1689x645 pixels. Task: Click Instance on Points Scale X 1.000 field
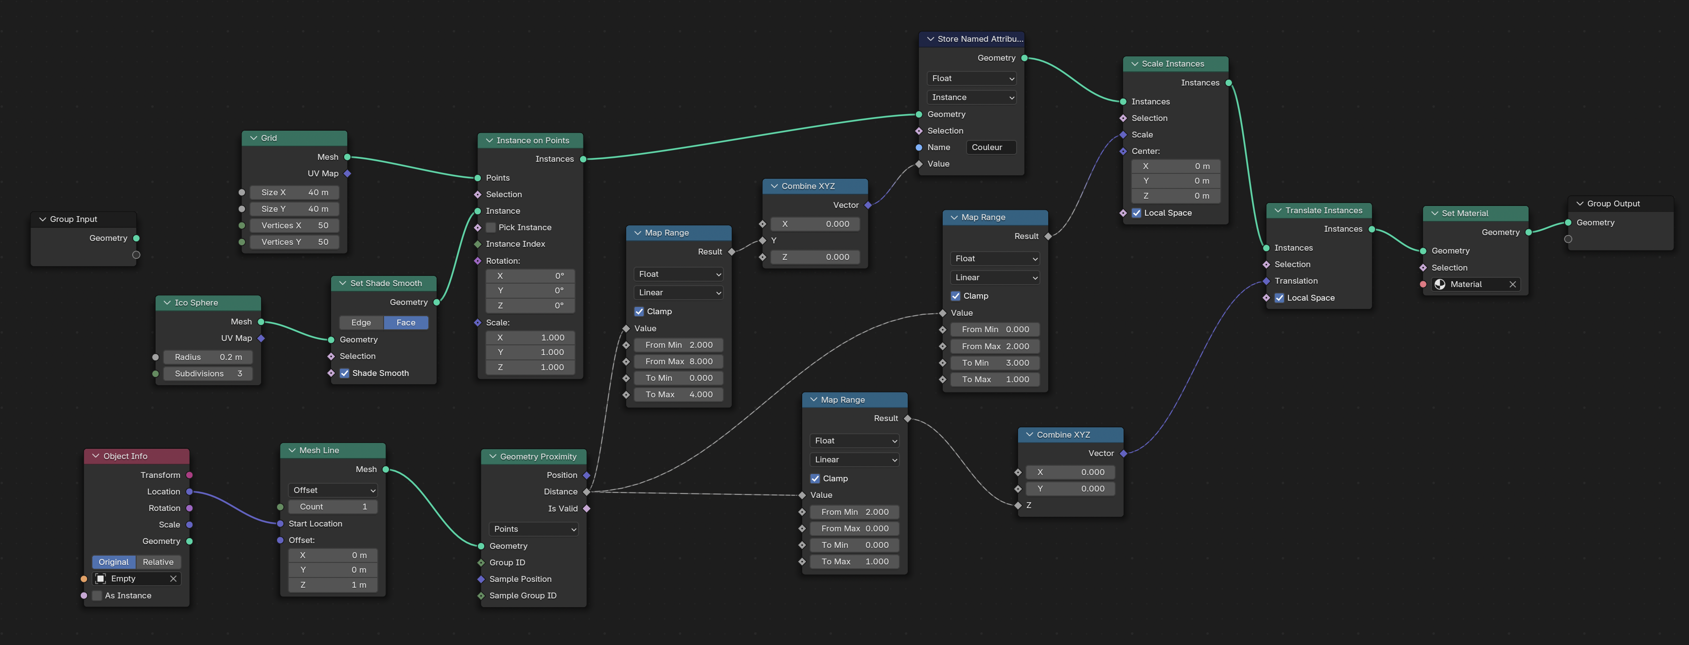pyautogui.click(x=530, y=338)
